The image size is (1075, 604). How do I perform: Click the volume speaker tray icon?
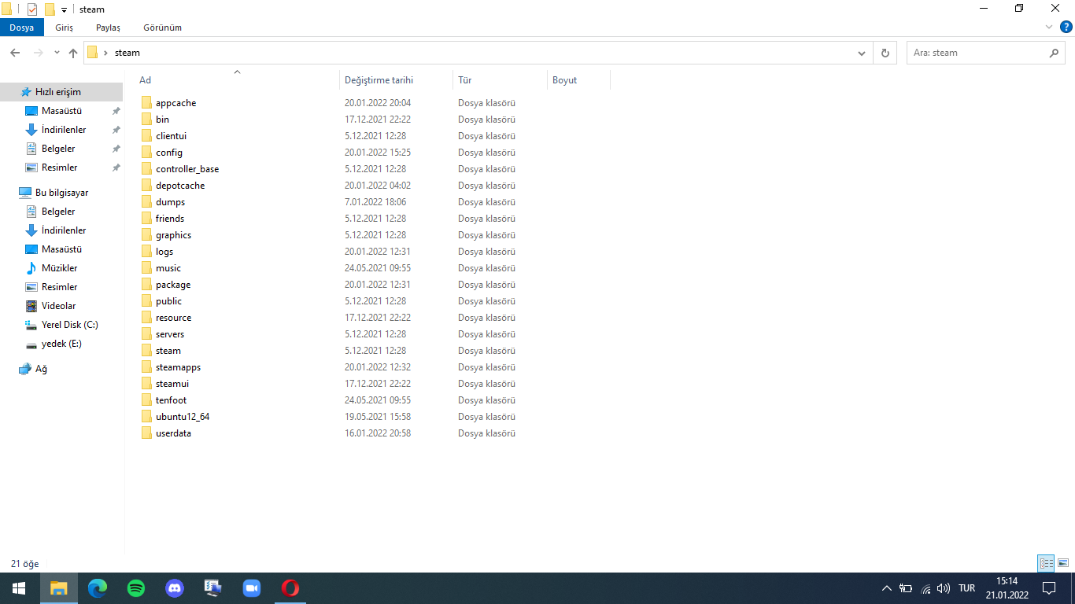pyautogui.click(x=944, y=588)
